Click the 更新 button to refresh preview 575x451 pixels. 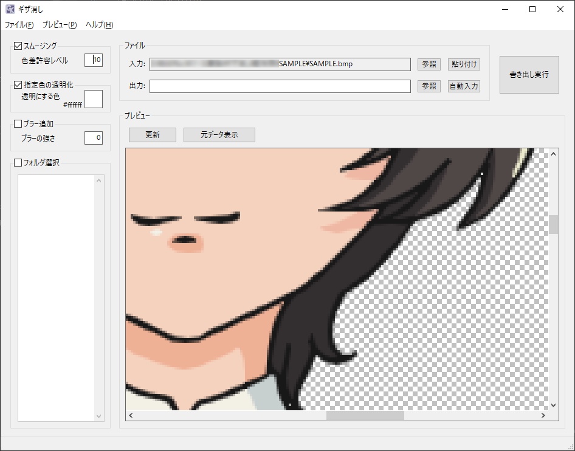[152, 134]
